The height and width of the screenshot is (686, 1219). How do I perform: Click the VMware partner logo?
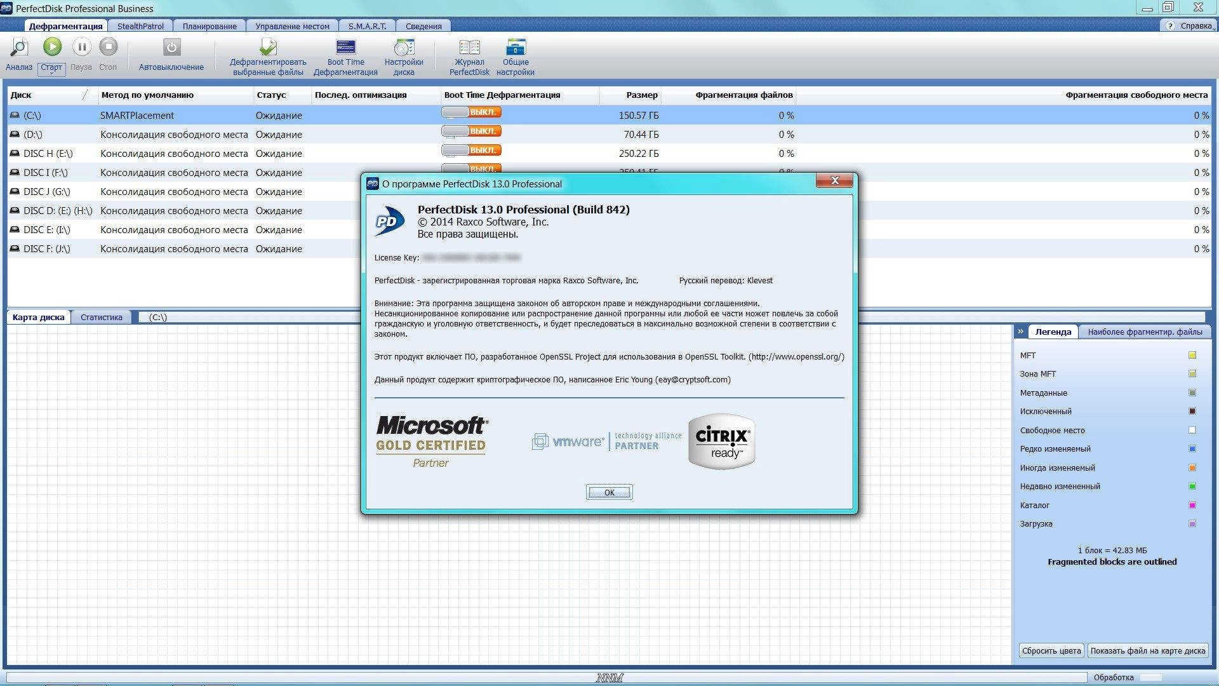point(606,441)
